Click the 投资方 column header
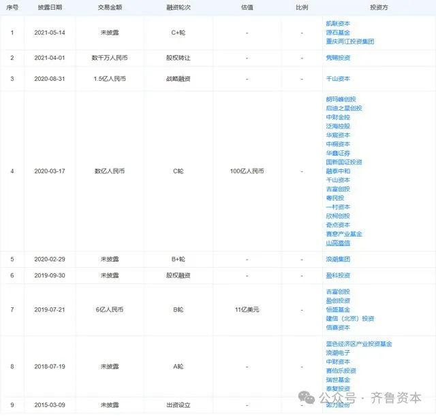The image size is (436, 416). [x=379, y=7]
